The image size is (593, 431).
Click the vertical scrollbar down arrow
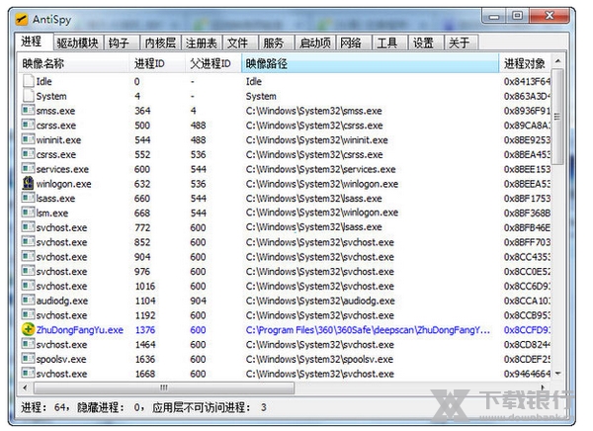557,374
